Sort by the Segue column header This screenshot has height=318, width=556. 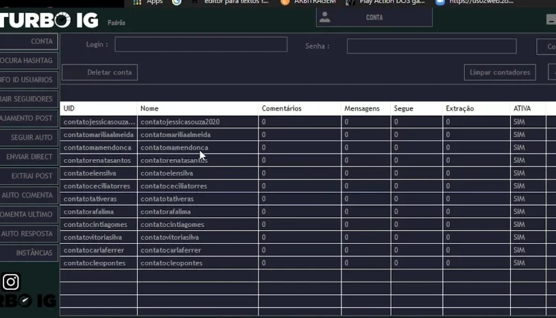coord(417,108)
